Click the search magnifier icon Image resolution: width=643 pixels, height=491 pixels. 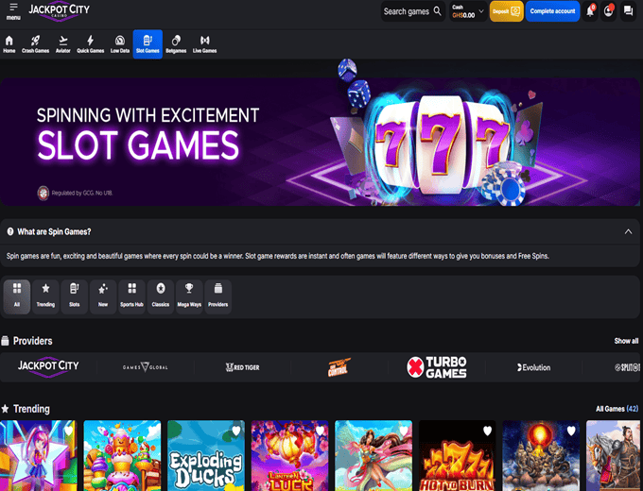coord(438,11)
